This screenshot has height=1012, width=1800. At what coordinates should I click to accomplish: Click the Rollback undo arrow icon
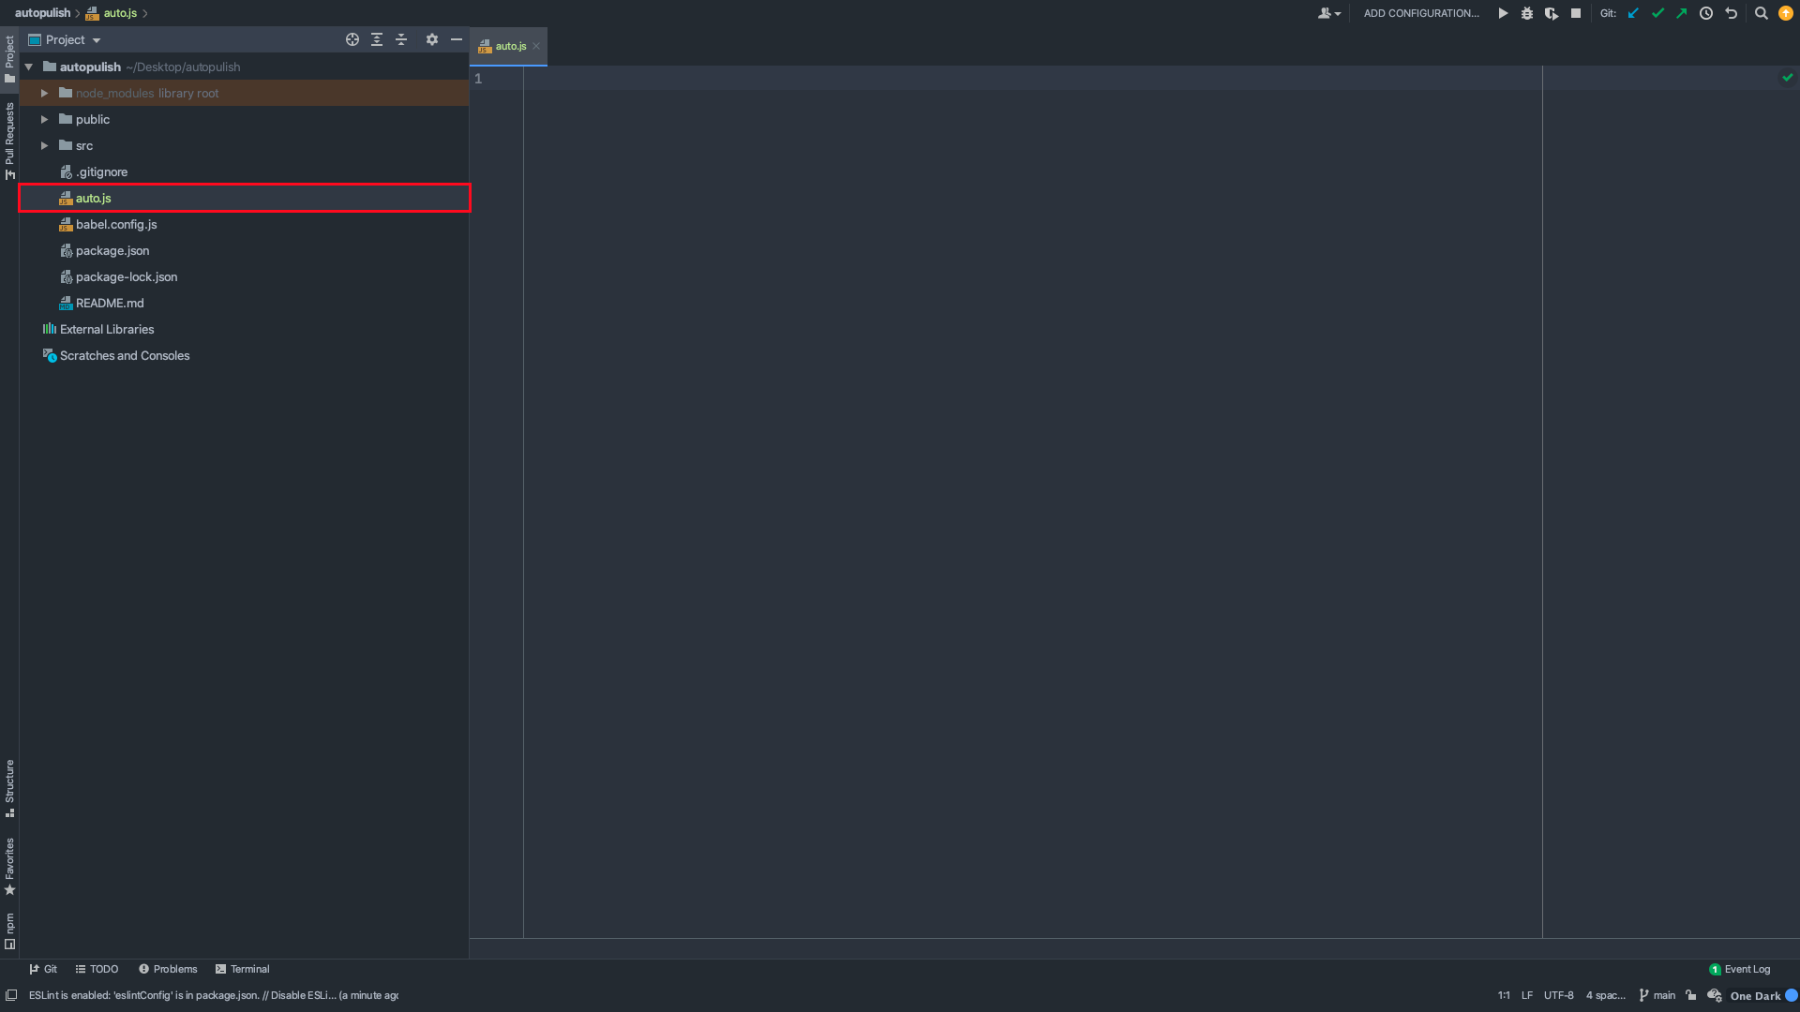1731,13
